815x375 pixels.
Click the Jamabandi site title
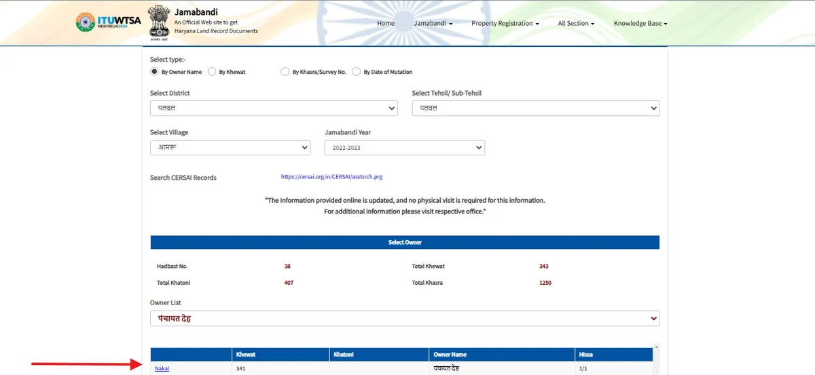pos(196,12)
